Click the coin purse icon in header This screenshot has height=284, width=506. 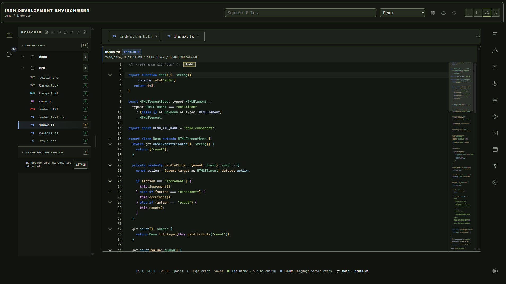coord(443,13)
